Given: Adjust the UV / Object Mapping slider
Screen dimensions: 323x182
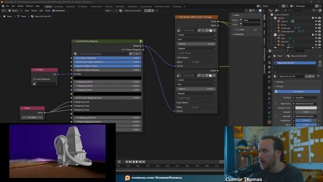Looking at the screenshot, I should tap(107, 58).
